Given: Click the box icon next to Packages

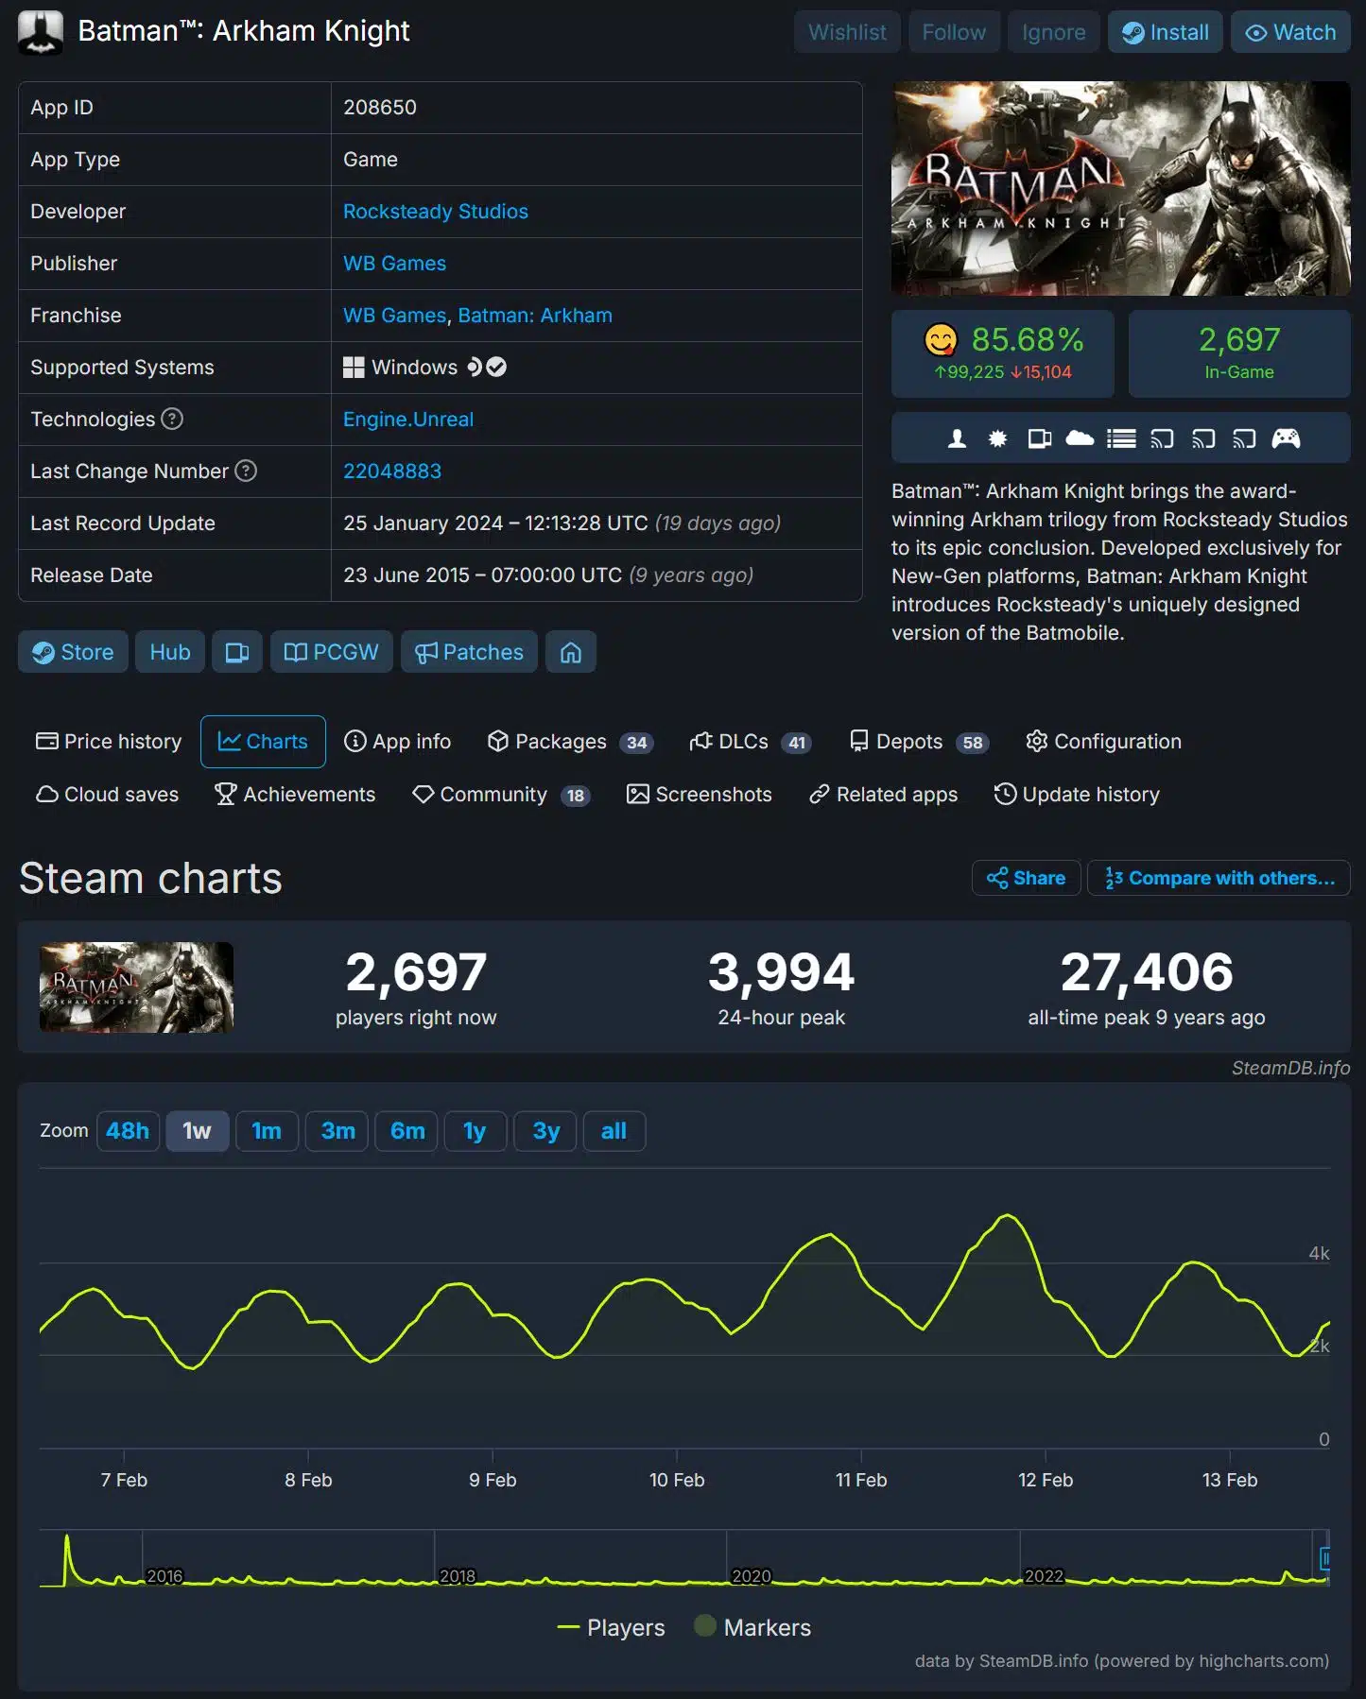Looking at the screenshot, I should click(498, 741).
